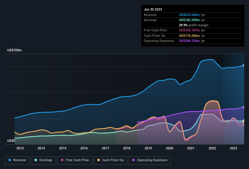The height and width of the screenshot is (169, 249).
Task: Toggle the Operating Expenses legend button
Action: 150,160
